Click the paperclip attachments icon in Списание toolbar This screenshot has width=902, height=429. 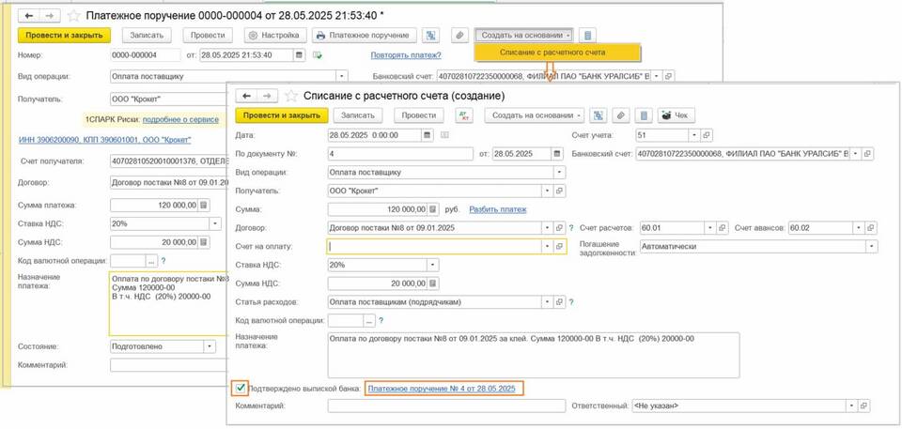click(x=621, y=115)
